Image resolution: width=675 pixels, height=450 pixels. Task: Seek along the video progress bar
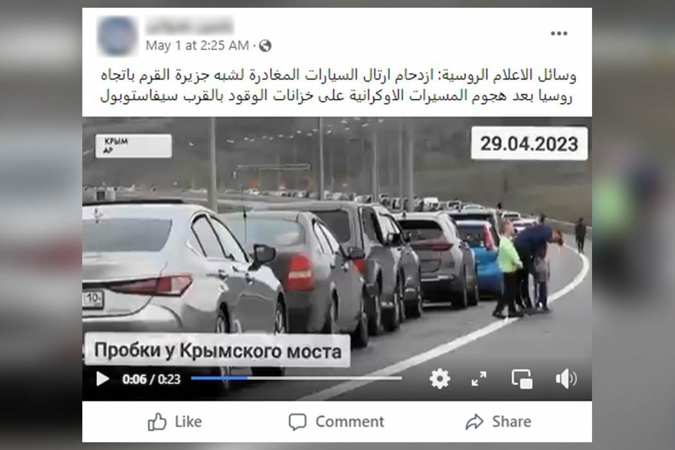point(296,378)
